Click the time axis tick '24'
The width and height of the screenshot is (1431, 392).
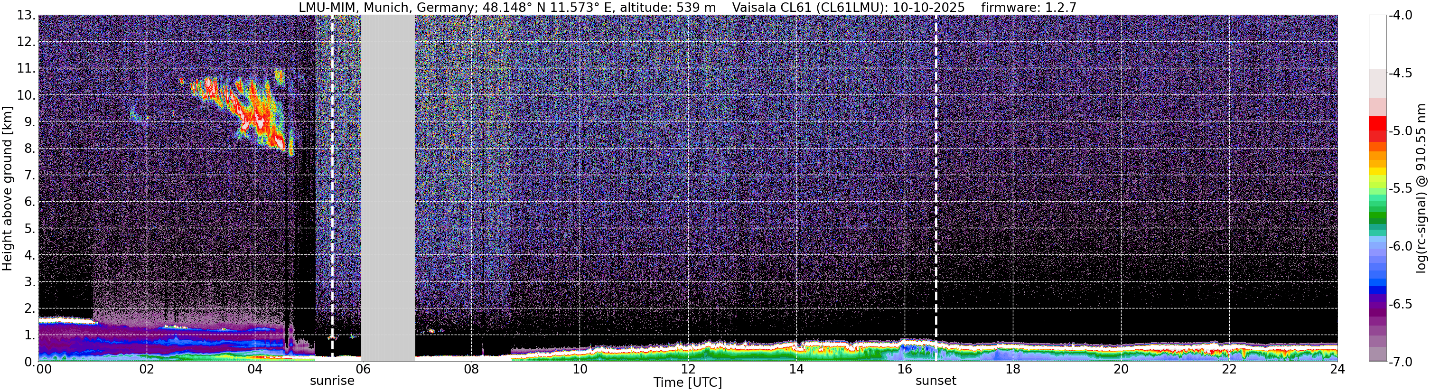[x=1337, y=370]
